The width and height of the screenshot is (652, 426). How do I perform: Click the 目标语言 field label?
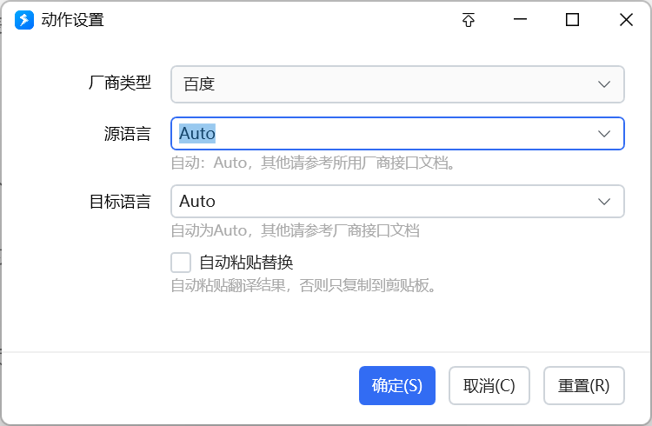click(x=120, y=201)
